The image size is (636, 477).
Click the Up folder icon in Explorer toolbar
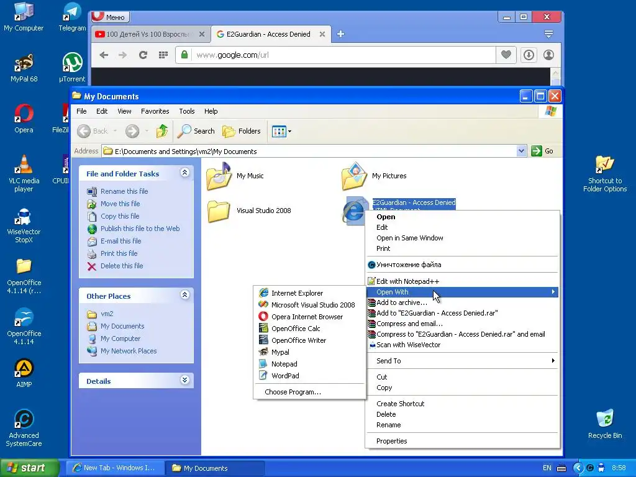162,131
